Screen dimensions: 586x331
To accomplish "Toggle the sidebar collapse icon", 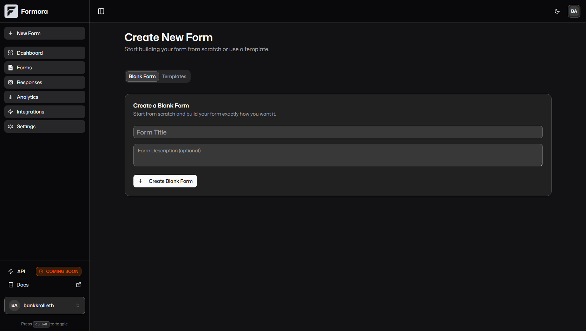I will pos(101,11).
